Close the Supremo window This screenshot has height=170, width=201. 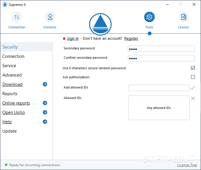click(x=194, y=4)
